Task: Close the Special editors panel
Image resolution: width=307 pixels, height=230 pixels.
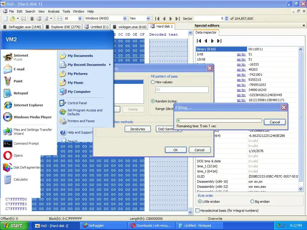Action: point(304,25)
